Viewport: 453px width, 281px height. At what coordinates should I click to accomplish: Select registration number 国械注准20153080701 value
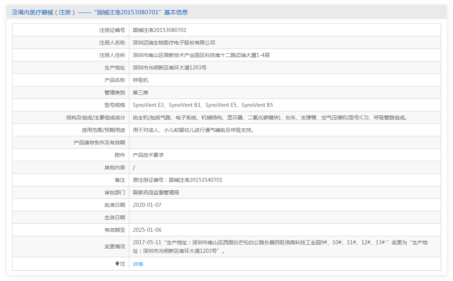tap(159, 30)
